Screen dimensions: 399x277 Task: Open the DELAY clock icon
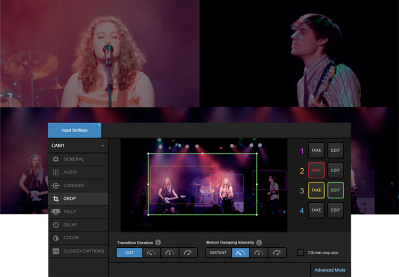(x=56, y=225)
